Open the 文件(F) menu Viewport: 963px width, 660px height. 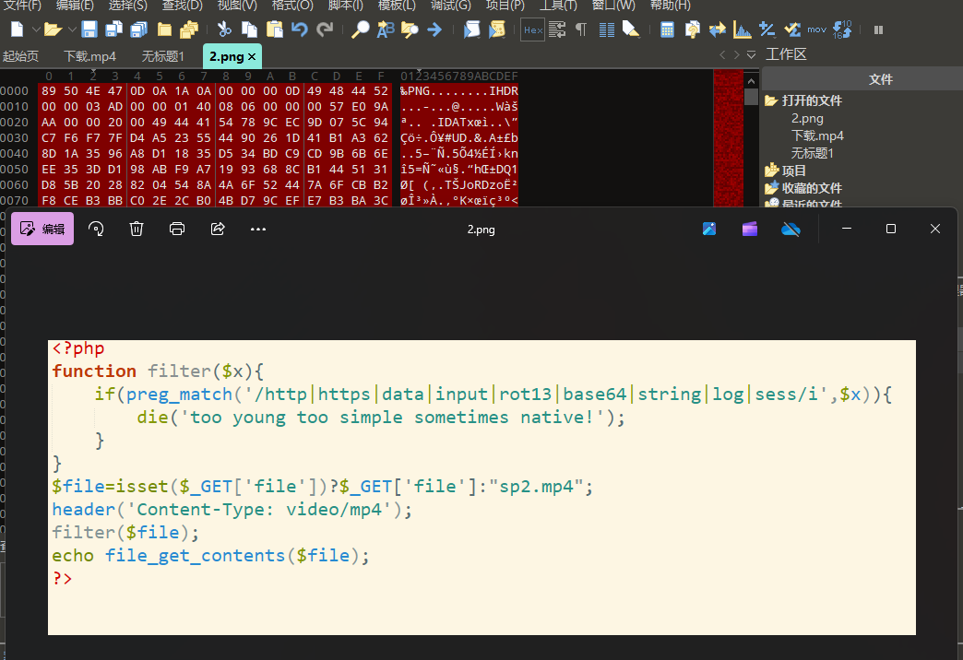(22, 6)
